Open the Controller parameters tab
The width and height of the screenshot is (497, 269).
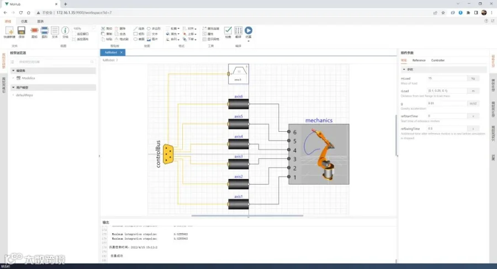[438, 60]
